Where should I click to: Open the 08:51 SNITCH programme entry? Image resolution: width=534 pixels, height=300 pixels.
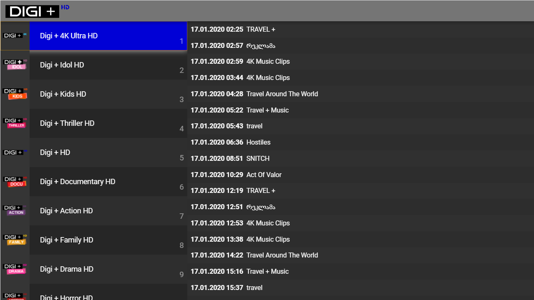point(360,158)
